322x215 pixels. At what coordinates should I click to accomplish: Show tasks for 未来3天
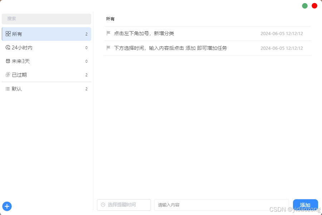click(x=47, y=61)
